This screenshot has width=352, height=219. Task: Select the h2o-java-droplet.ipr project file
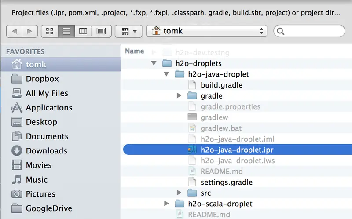238,150
